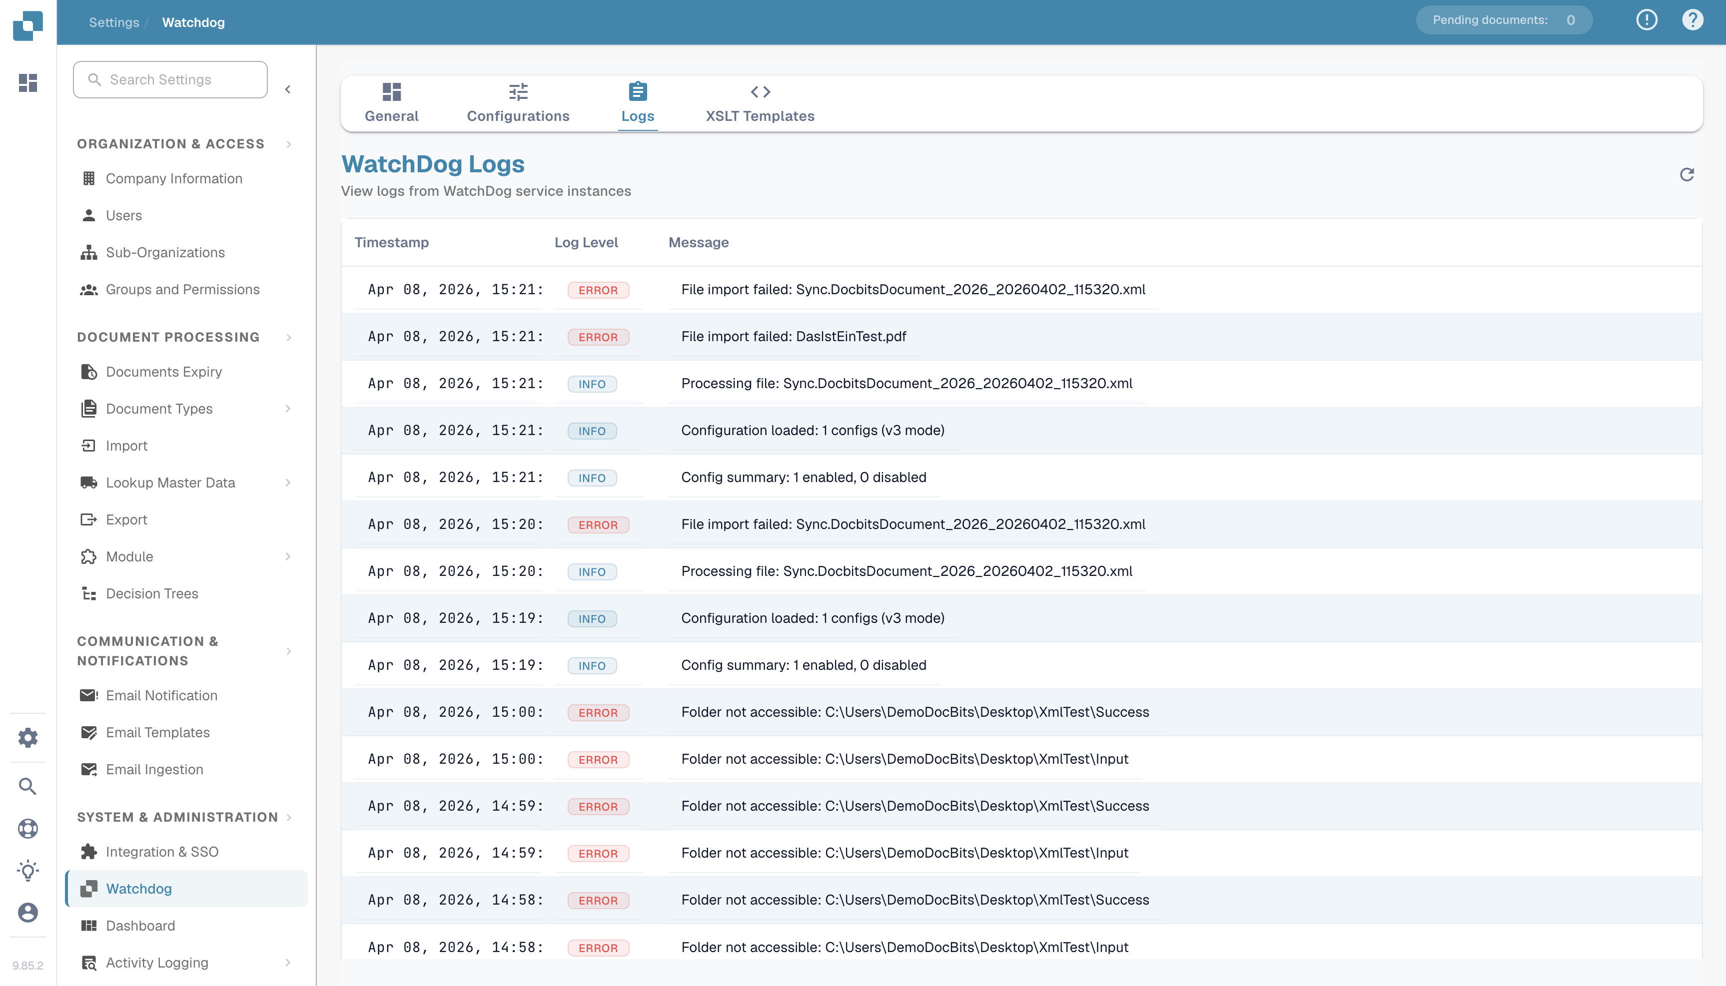Open the support lifebuoy icon
The width and height of the screenshot is (1726, 986).
pos(28,828)
